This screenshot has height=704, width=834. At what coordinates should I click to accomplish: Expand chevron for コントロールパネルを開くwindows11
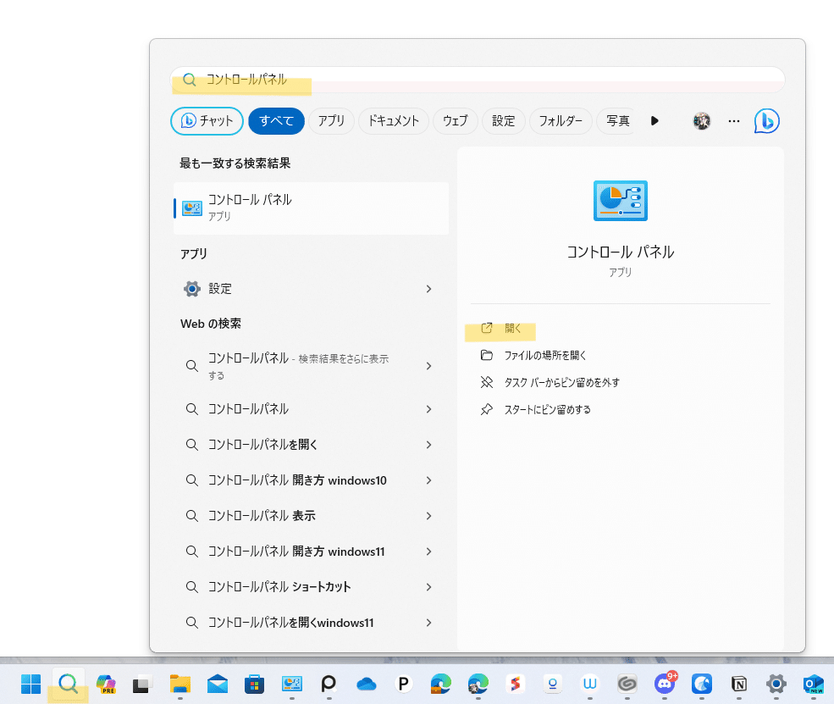[x=428, y=623]
